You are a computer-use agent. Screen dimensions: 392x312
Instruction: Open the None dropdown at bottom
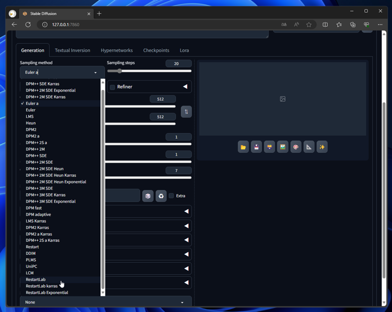pyautogui.click(x=106, y=302)
